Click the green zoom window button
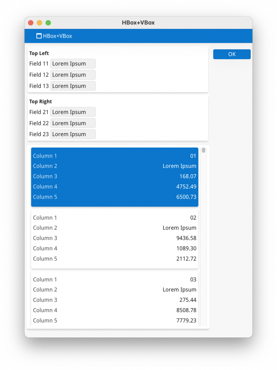 (48, 23)
